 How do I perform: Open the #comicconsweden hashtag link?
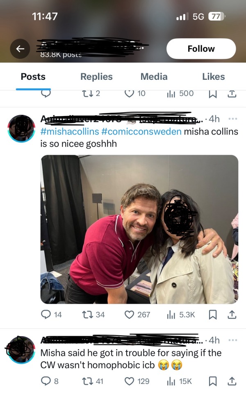pos(141,132)
